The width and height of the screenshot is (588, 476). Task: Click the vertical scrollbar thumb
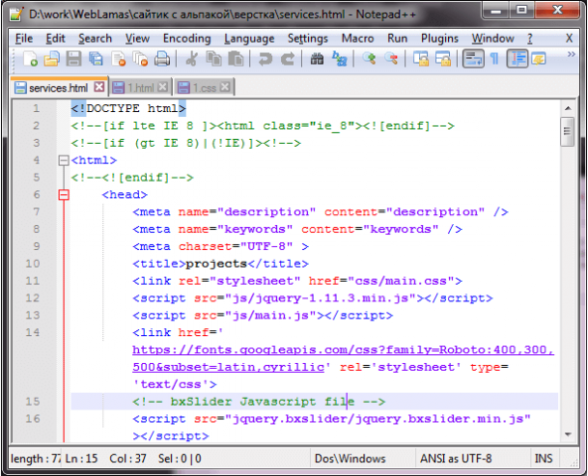(567, 132)
